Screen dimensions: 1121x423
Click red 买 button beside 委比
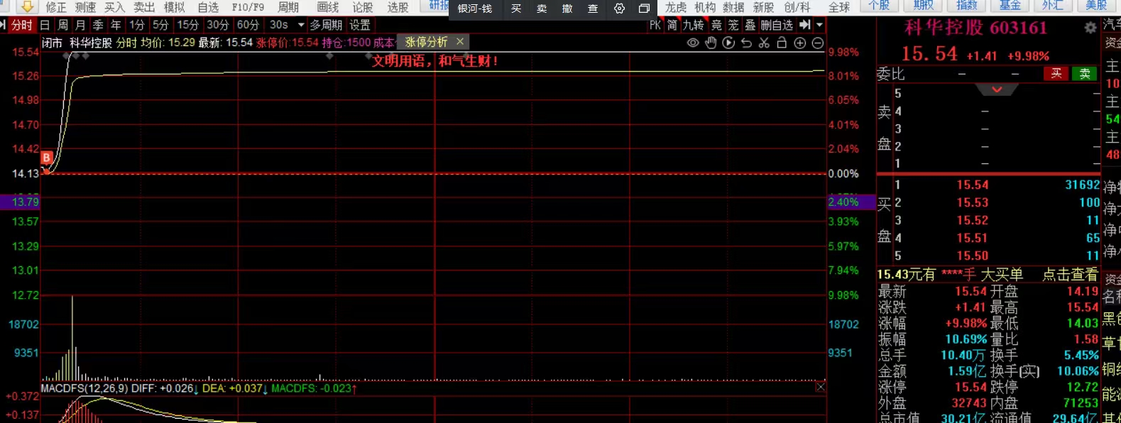click(1056, 74)
